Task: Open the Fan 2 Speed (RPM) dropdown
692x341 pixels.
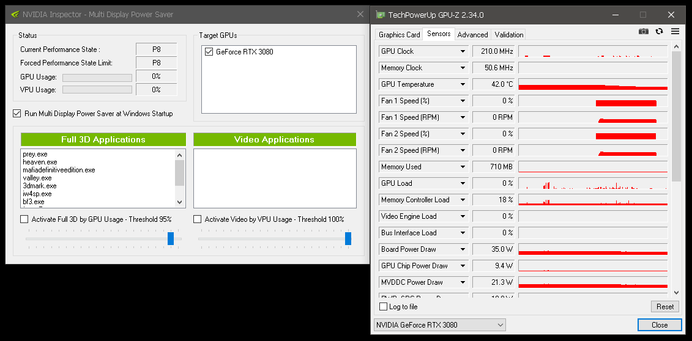Action: [463, 151]
